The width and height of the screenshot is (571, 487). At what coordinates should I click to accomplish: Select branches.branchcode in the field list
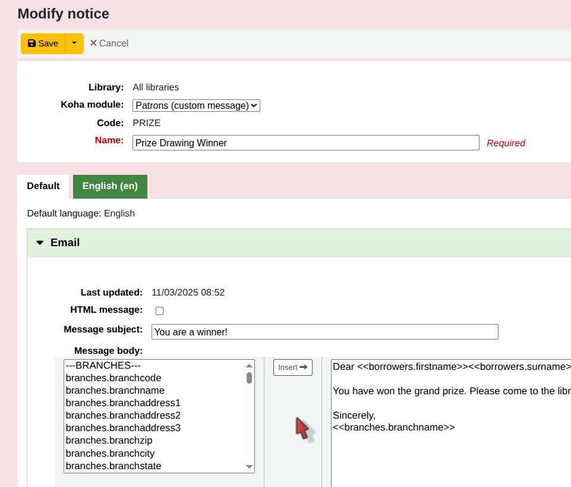[x=113, y=378]
